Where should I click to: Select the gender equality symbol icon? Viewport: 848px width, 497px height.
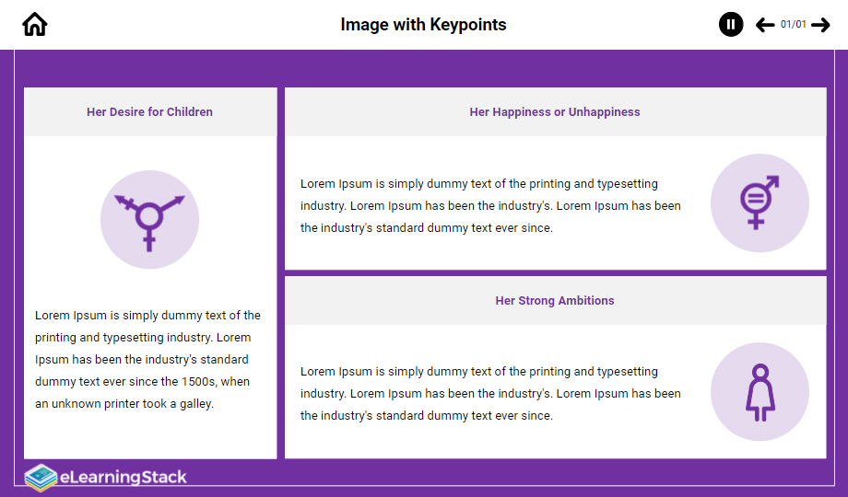[760, 202]
